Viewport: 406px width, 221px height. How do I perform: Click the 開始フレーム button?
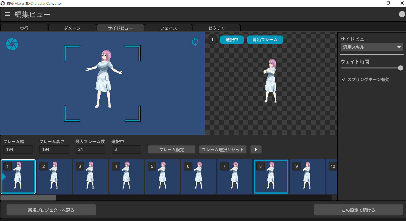click(x=265, y=39)
